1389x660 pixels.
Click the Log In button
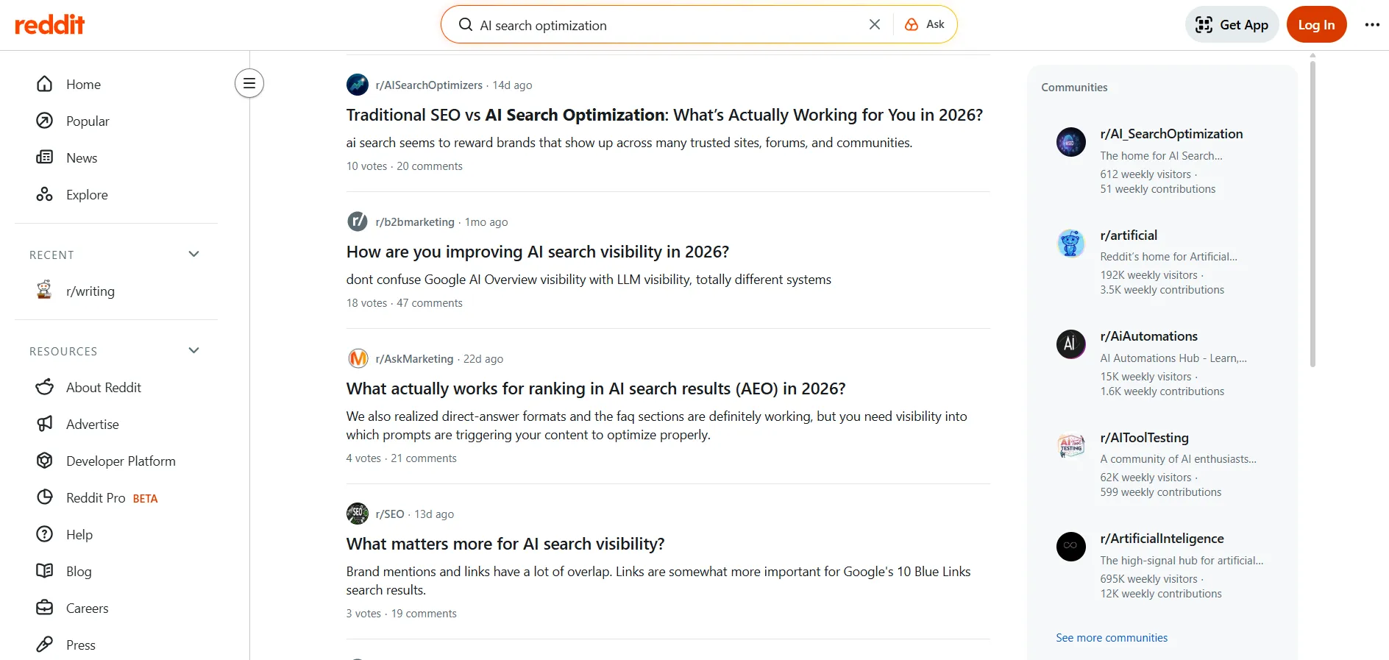coord(1316,24)
